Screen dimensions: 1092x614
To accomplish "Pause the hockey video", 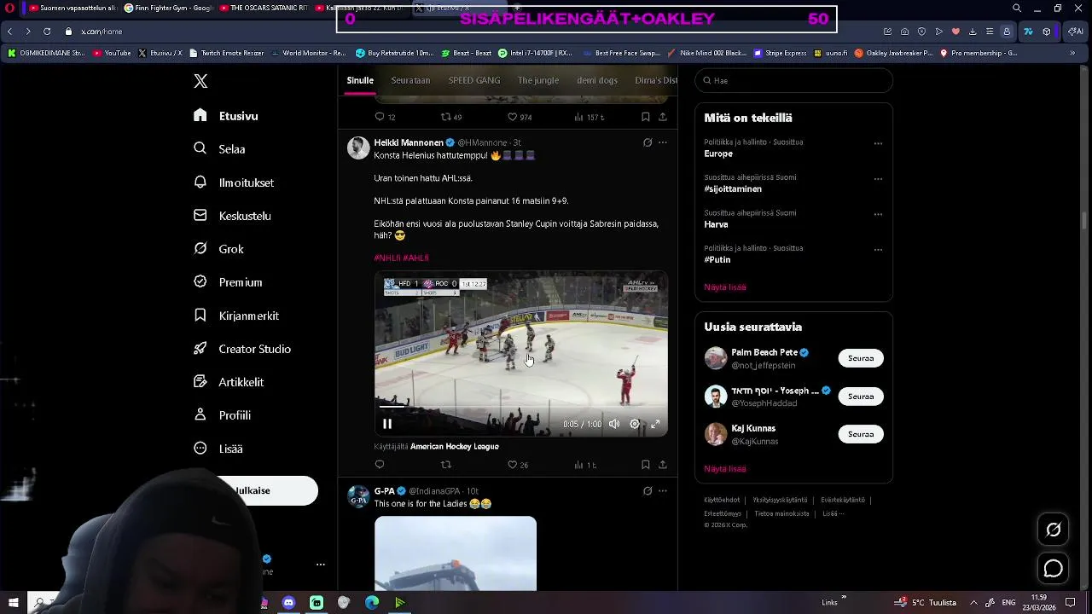I will pyautogui.click(x=387, y=424).
